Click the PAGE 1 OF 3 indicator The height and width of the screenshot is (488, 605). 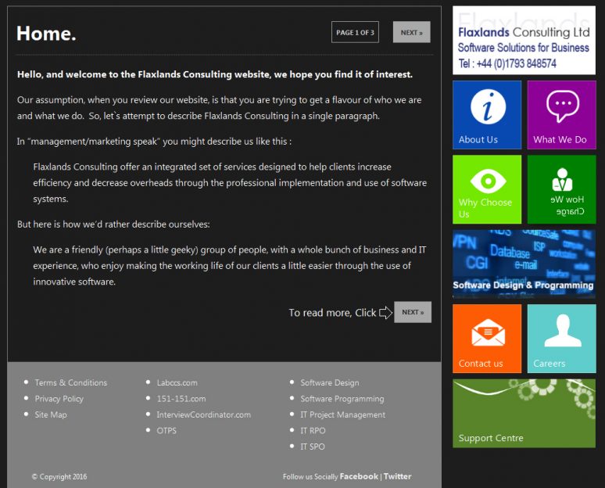tap(355, 32)
